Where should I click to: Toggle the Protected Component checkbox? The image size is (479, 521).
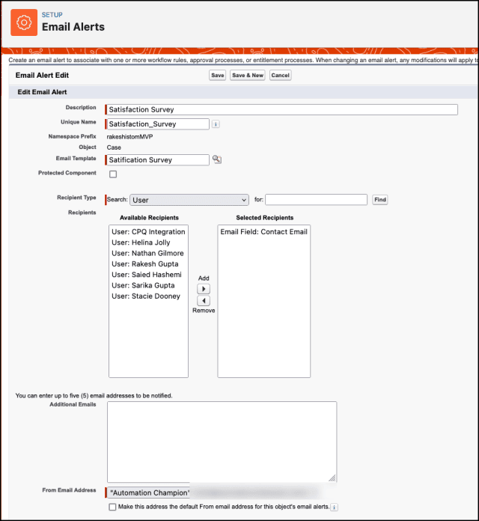[113, 174]
